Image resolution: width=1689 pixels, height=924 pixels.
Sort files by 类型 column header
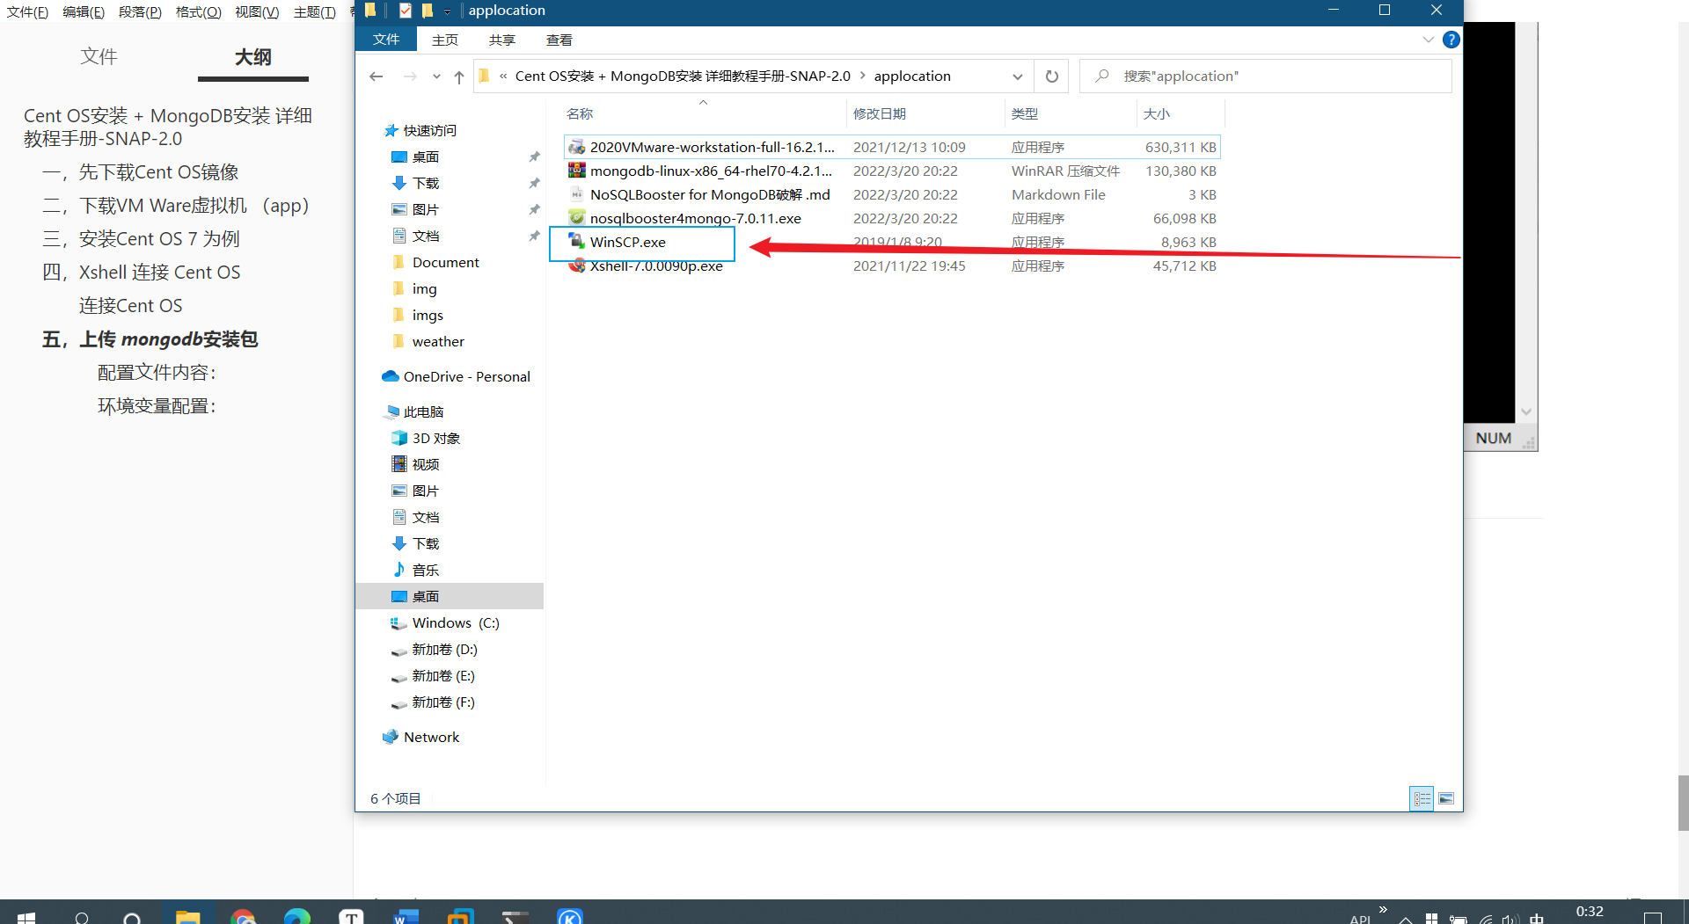coord(1071,113)
